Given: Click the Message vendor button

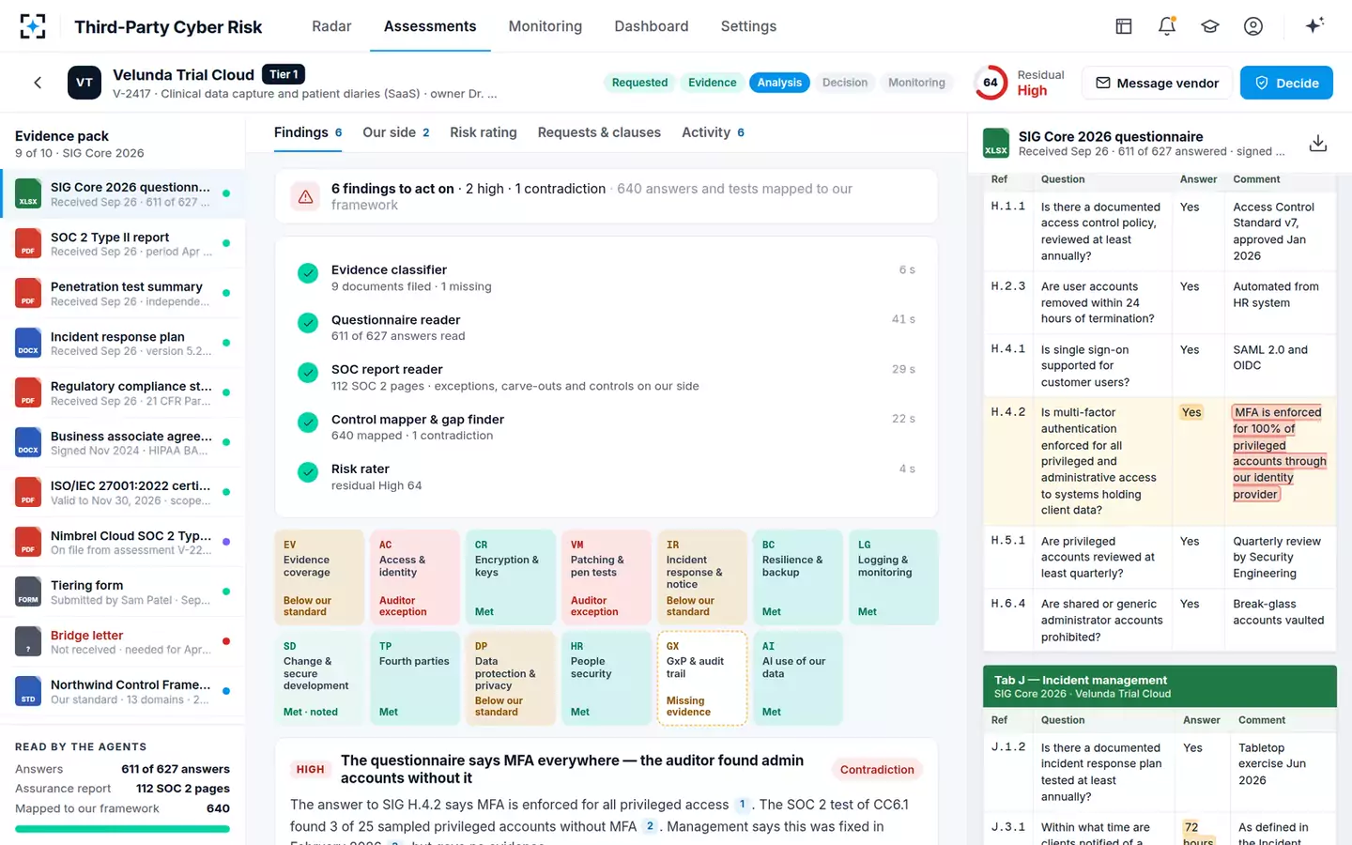Looking at the screenshot, I should tap(1157, 83).
